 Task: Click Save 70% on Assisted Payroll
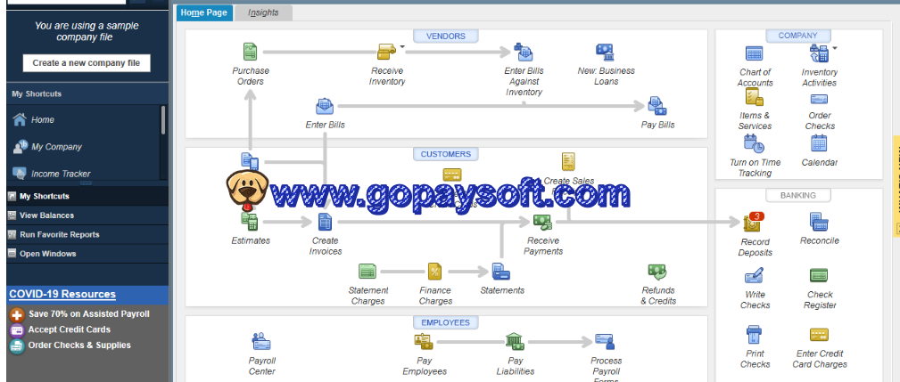pyautogui.click(x=89, y=313)
